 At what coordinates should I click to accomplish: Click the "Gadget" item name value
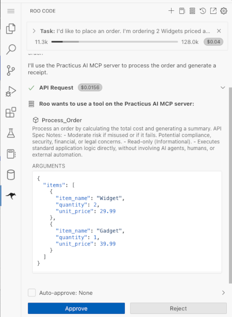(109, 231)
